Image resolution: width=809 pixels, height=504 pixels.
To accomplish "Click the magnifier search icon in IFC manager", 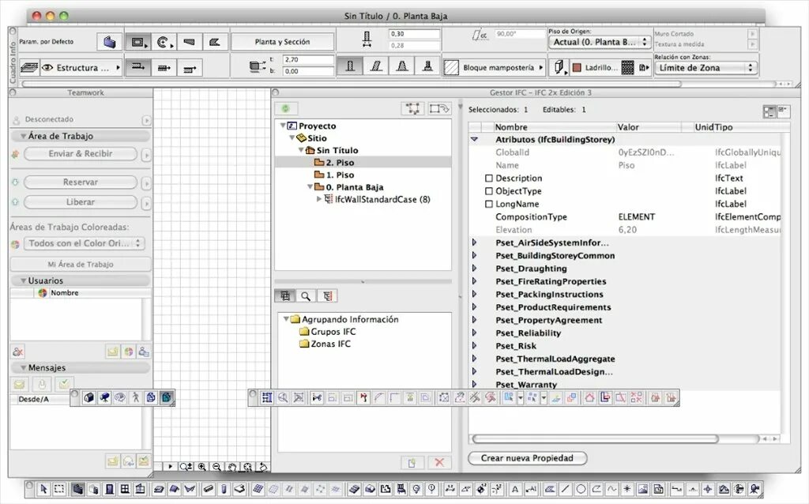I will (306, 295).
